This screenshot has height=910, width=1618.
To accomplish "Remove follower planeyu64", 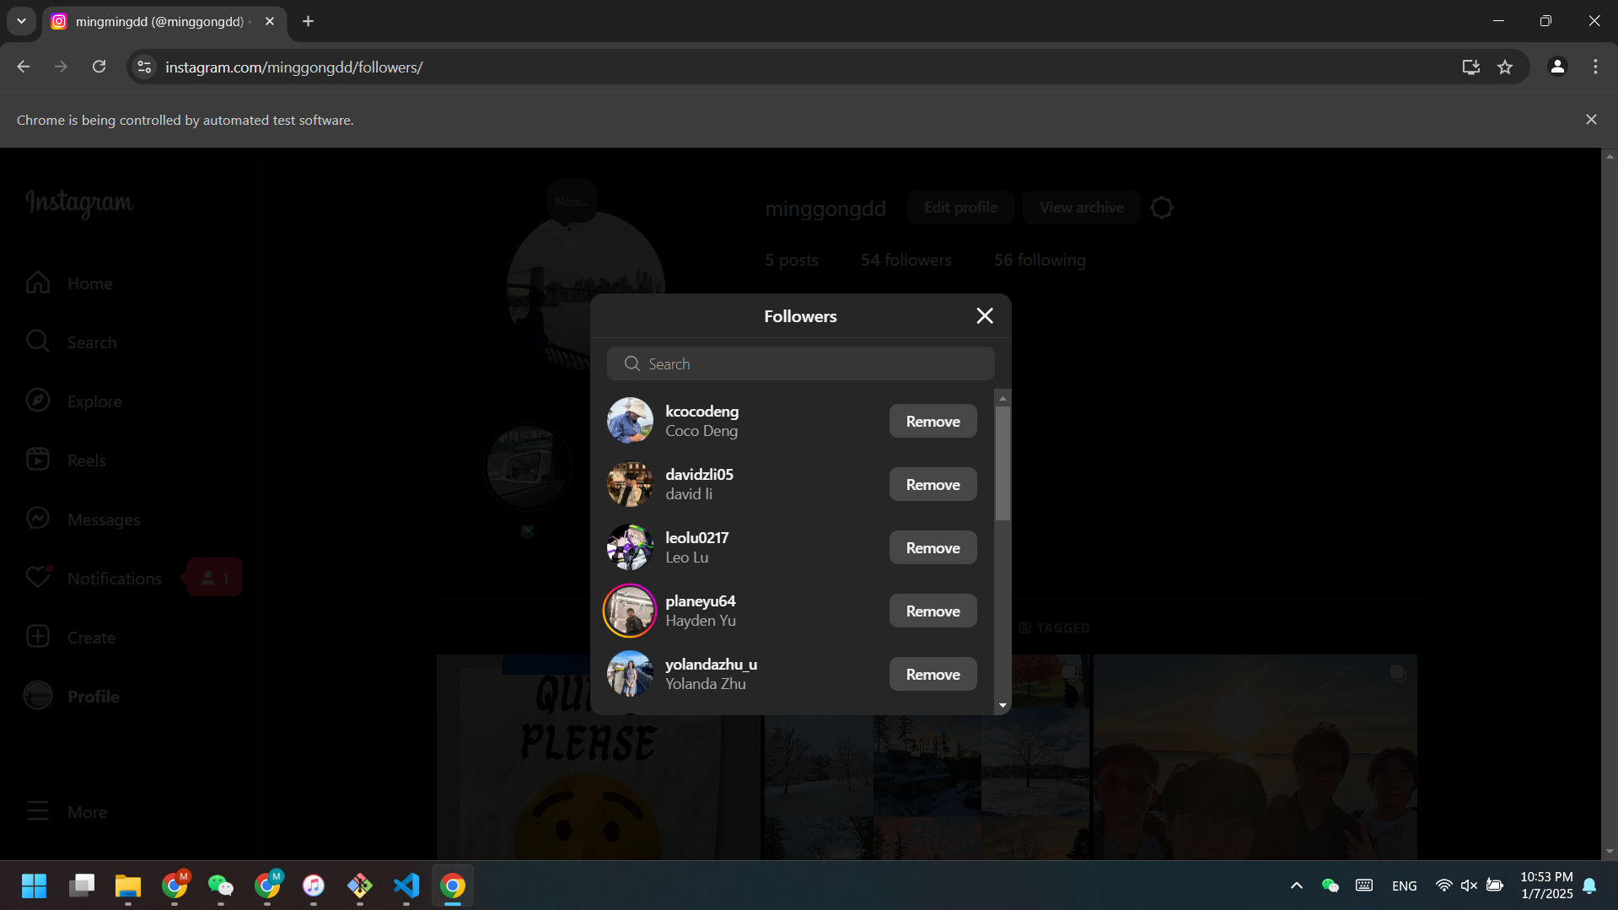I will 933,611.
